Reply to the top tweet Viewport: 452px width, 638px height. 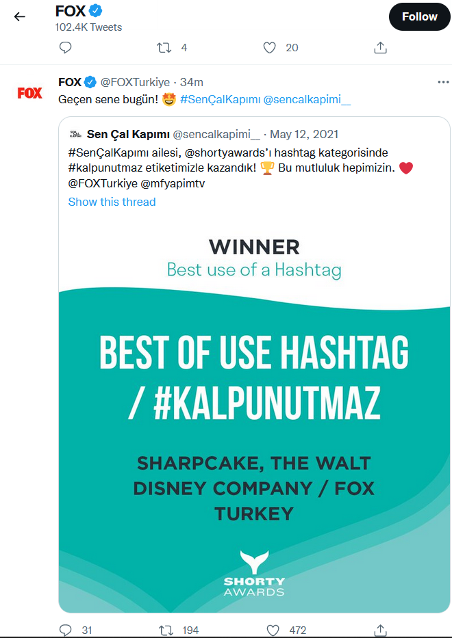[66, 47]
